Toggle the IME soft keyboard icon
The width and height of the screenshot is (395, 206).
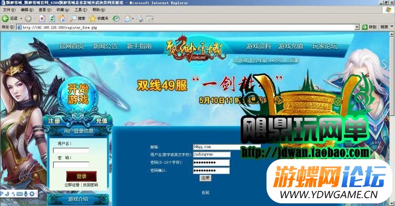click(19, 194)
